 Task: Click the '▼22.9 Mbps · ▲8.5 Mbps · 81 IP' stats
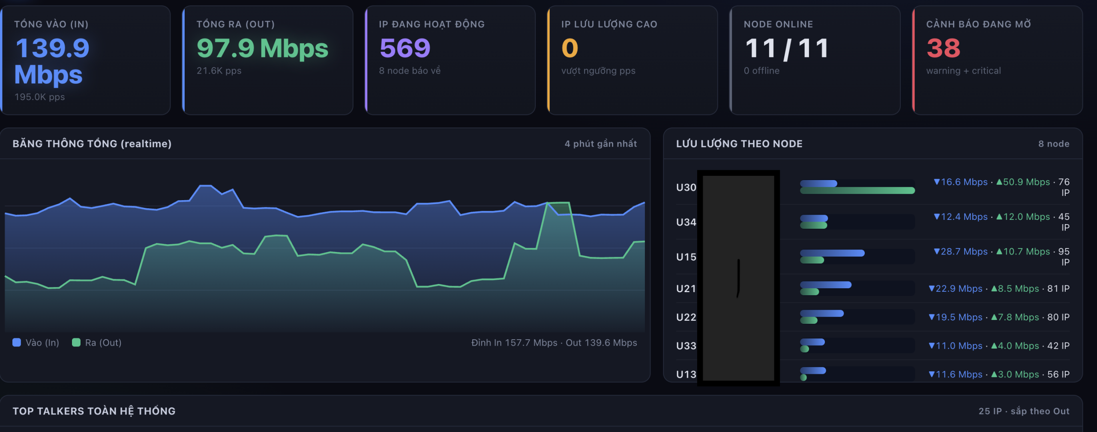click(x=999, y=289)
